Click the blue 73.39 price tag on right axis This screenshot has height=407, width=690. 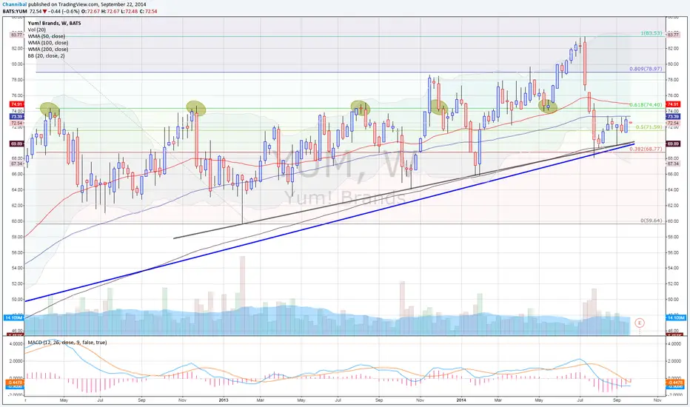click(673, 117)
